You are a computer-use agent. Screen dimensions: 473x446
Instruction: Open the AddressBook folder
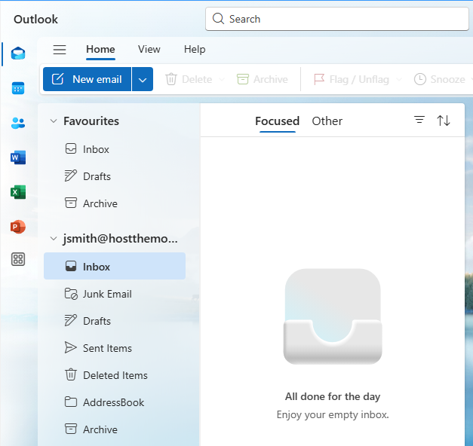tap(115, 402)
